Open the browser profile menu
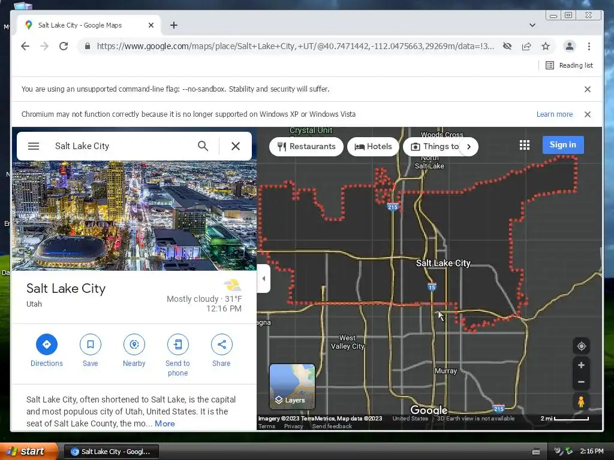 570,46
